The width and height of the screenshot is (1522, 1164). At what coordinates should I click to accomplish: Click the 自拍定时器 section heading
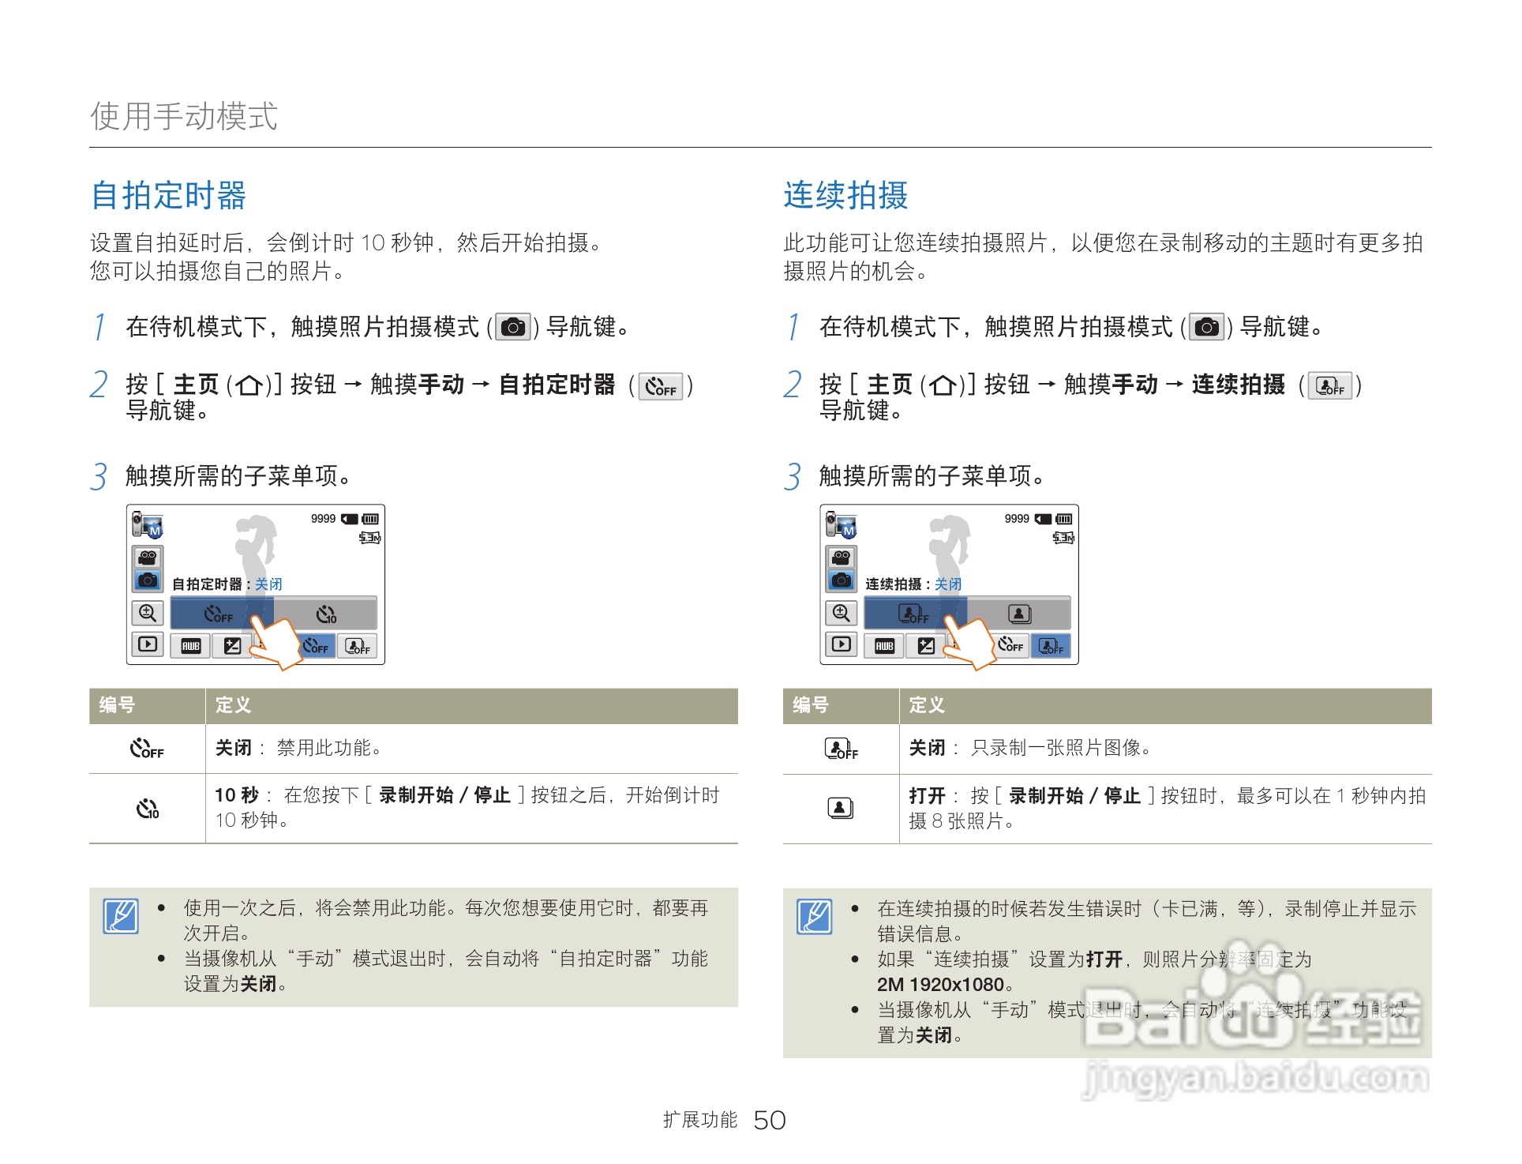click(168, 196)
